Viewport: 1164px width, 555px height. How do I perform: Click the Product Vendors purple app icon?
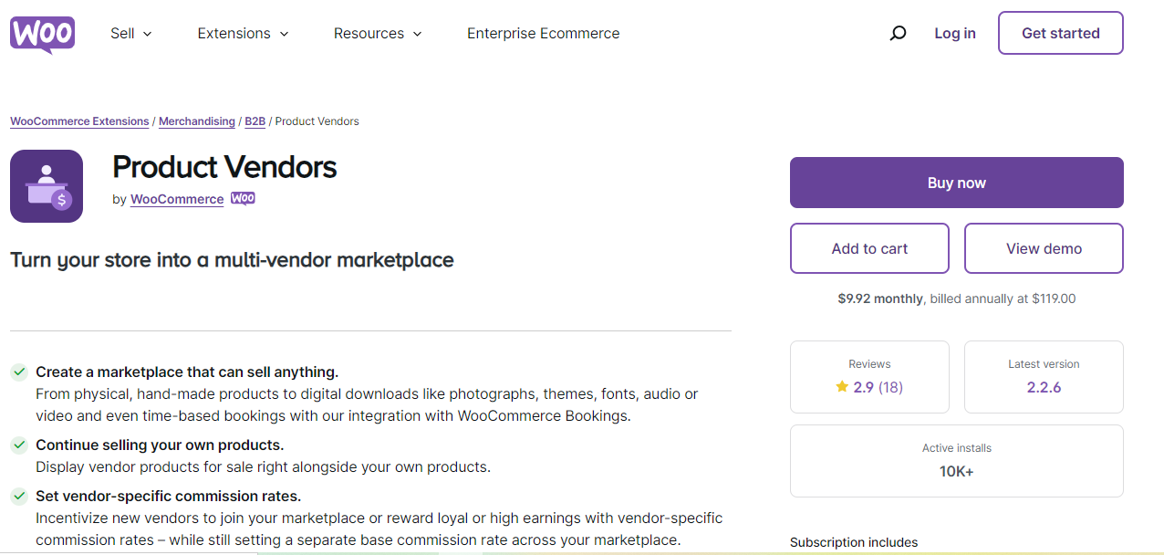pos(47,186)
